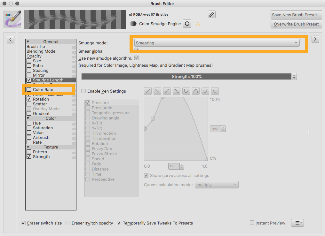Click Save New Brush Preset button
The width and height of the screenshot is (325, 236).
point(296,15)
